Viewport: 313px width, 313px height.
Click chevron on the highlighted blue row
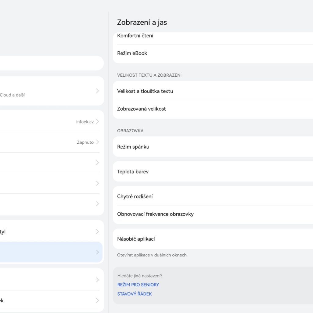[x=97, y=252]
